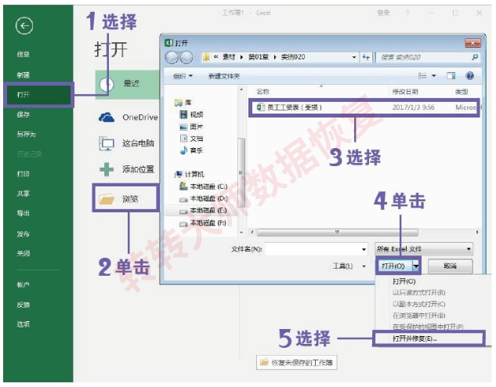Click 新建文件夹 (New folder) button
This screenshot has height=387, width=496.
224,76
